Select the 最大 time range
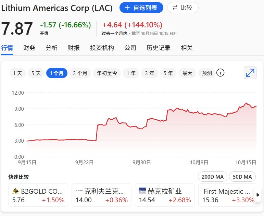 [187, 73]
